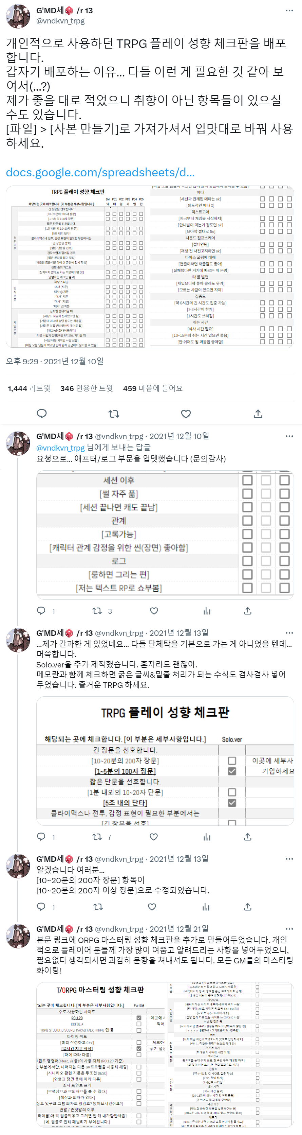Open author avatar on the main tweet
The image size is (302, 1135).
click(x=18, y=16)
